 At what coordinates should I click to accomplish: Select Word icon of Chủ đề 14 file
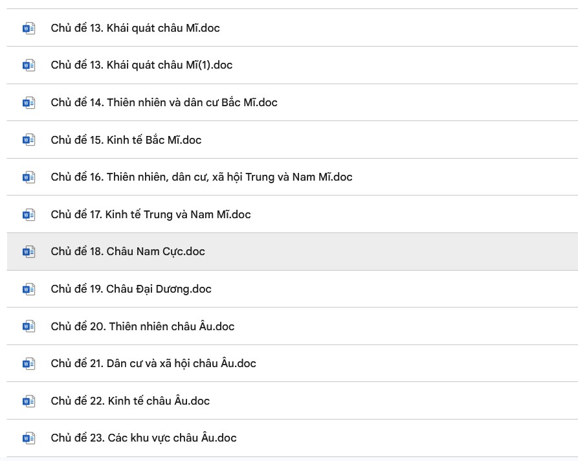[x=28, y=102]
